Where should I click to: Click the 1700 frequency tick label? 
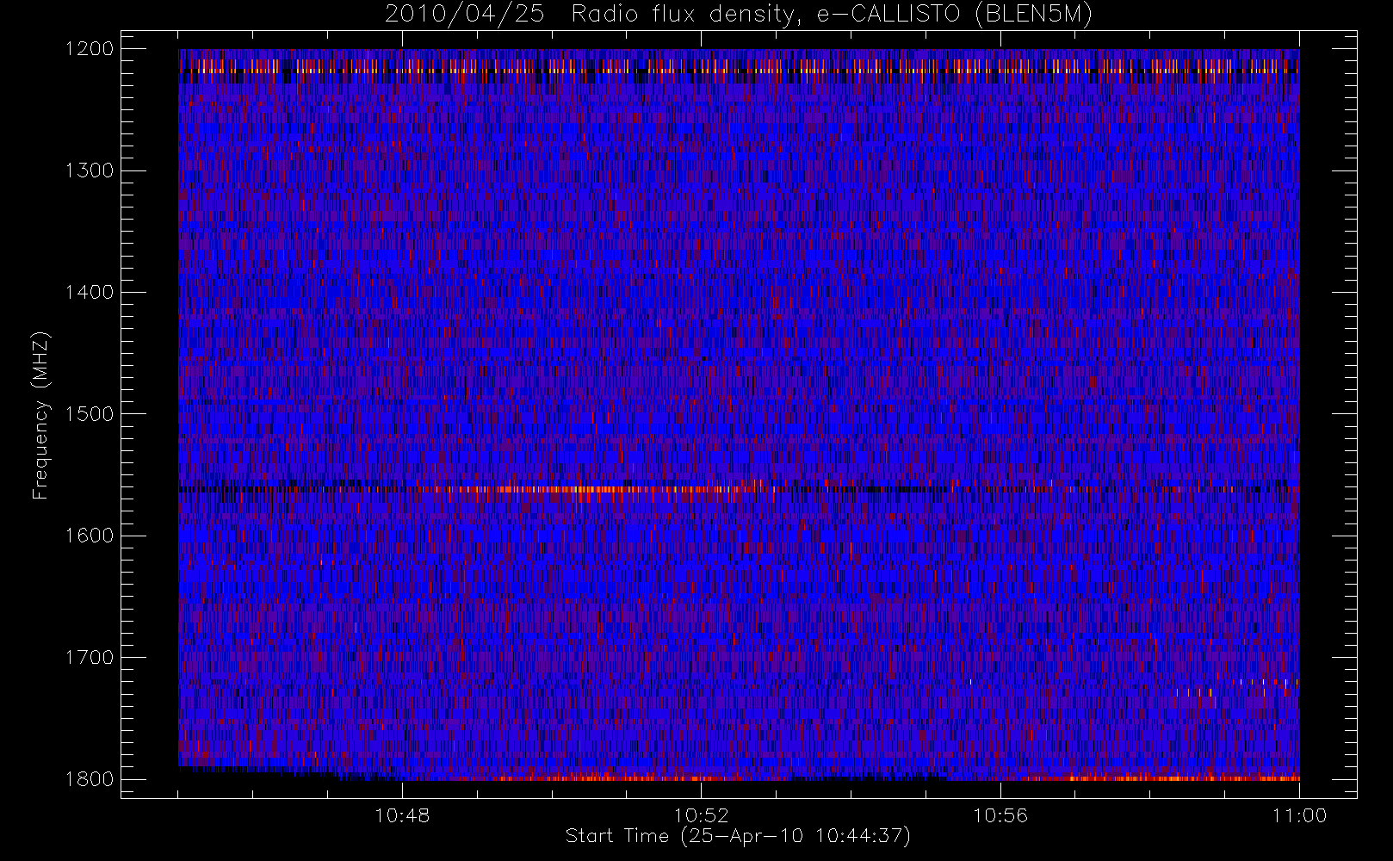(90, 657)
